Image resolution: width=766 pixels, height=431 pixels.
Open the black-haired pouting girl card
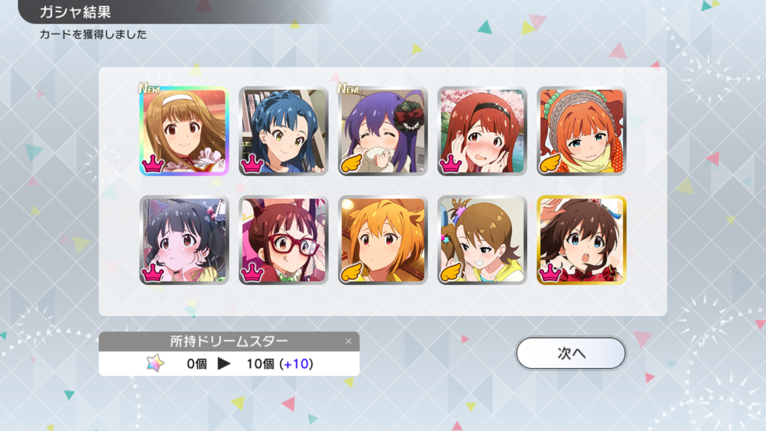[x=184, y=240]
